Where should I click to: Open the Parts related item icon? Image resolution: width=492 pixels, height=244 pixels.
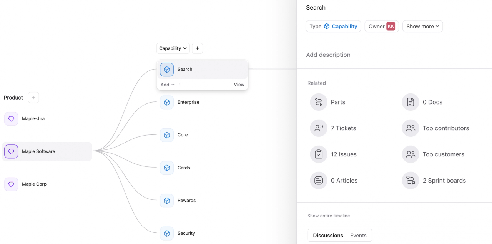pyautogui.click(x=318, y=102)
